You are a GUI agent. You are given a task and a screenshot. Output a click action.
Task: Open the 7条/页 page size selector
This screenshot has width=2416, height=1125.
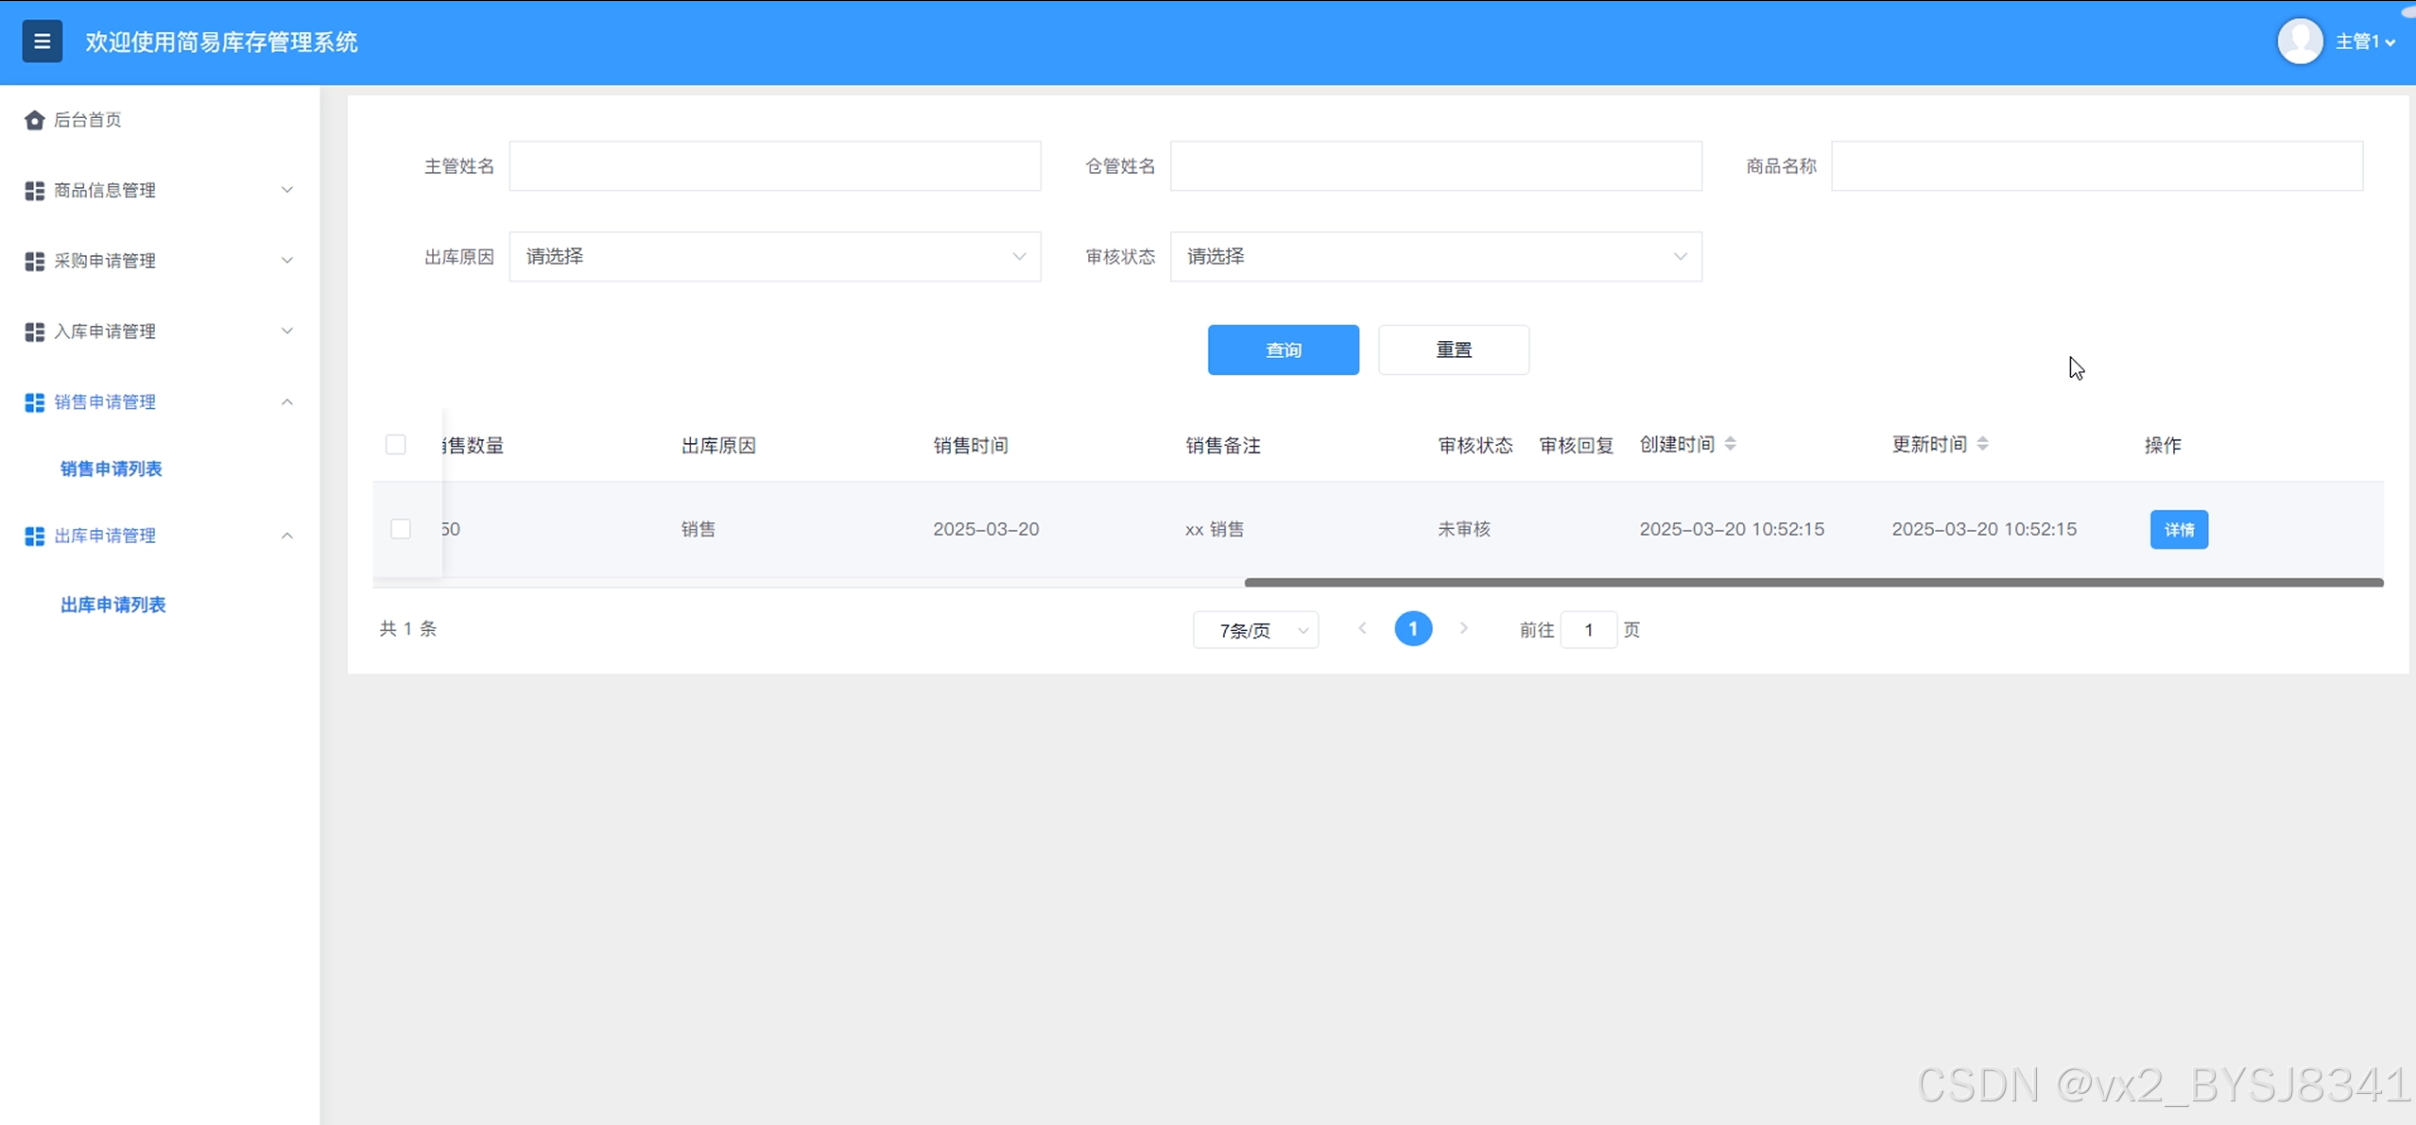point(1255,630)
